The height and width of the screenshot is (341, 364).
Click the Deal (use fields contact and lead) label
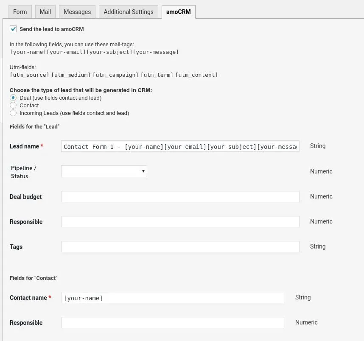click(60, 98)
